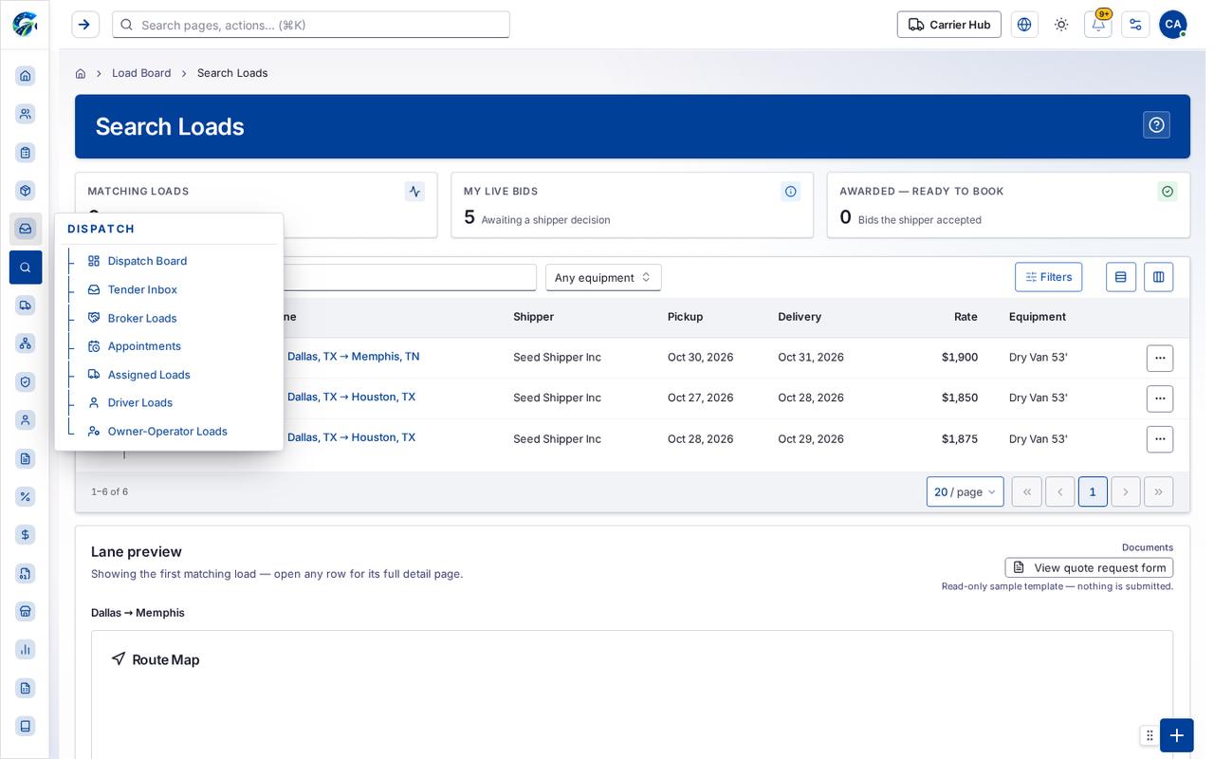The image size is (1214, 759).
Task: Click the arrow button to expand the sidebar
Action: pyautogui.click(x=85, y=25)
